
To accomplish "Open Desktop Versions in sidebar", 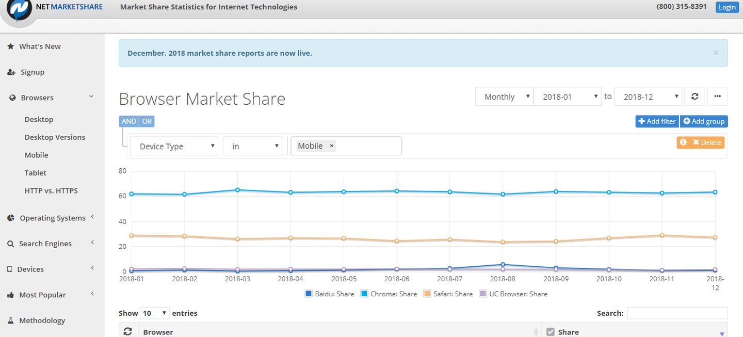I will tap(55, 137).
